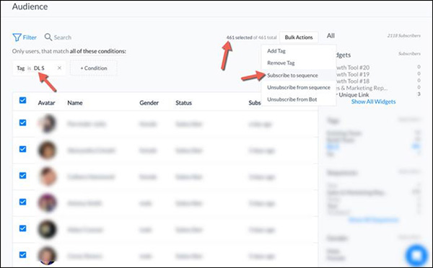This screenshot has width=433, height=268.
Task: Toggle the last visible row checkbox
Action: [x=23, y=255]
